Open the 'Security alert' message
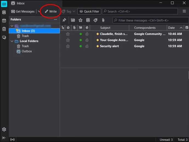Image resolution: width=189 pixels, height=142 pixels. [x=109, y=46]
